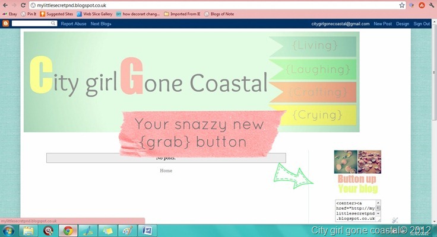This screenshot has width=437, height=237.
Task: Open 'how decorart chang...' bookmark
Action: 138,14
